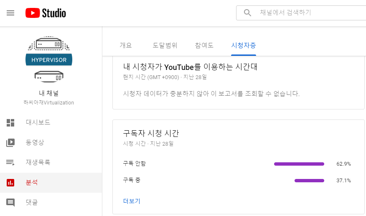Switch to the 참여도 tab
Viewport: 366px width, 216px height.
pyautogui.click(x=204, y=45)
